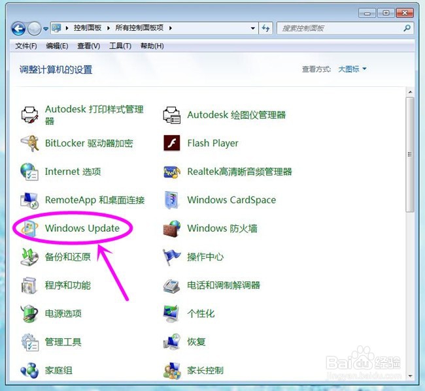Click the search magnifier icon

pyautogui.click(x=407, y=28)
